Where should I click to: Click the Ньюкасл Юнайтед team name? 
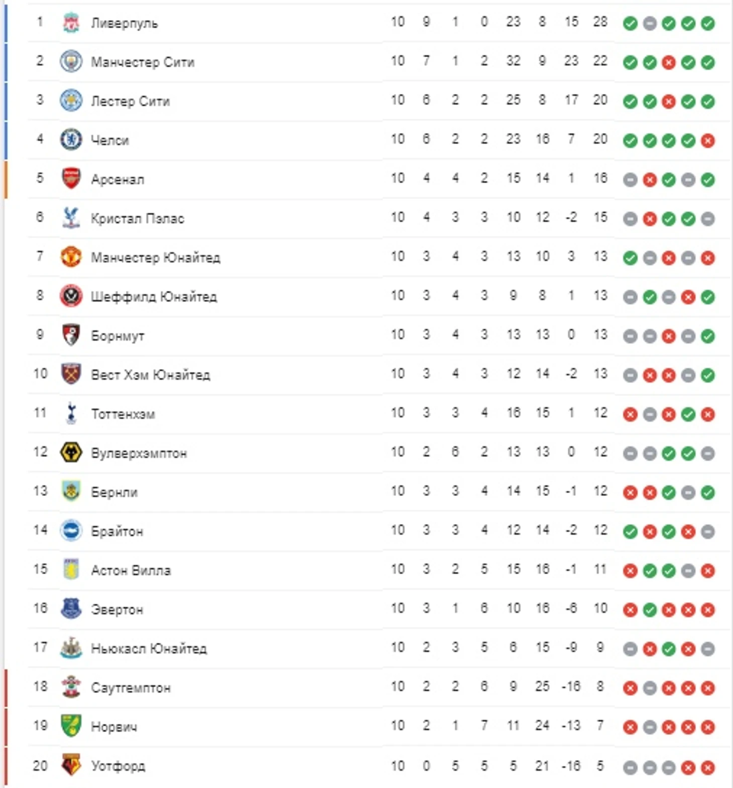(149, 648)
